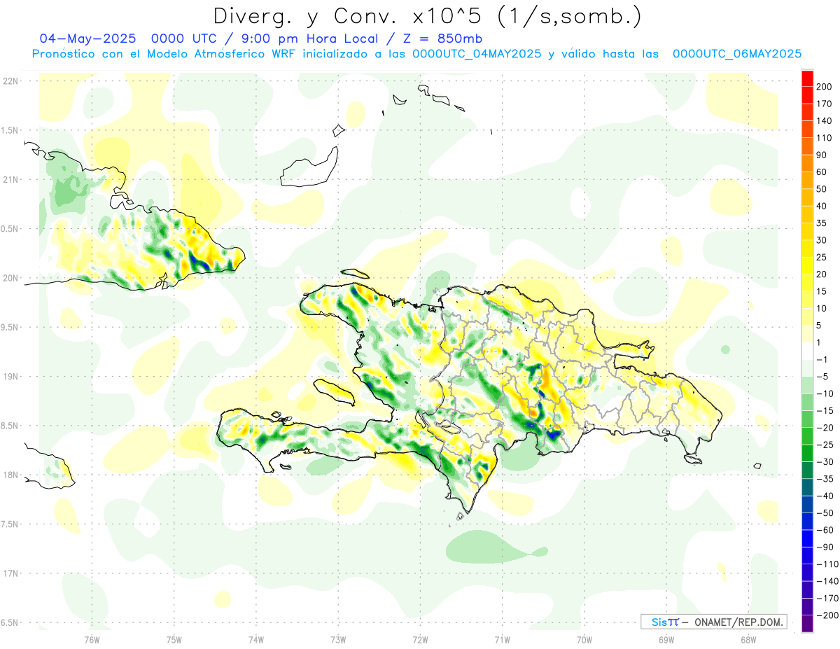
Task: Click the "72W" longitude label
Action: pyautogui.click(x=420, y=639)
